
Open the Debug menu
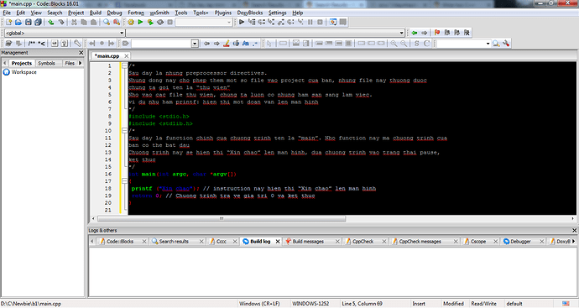pyautogui.click(x=114, y=13)
